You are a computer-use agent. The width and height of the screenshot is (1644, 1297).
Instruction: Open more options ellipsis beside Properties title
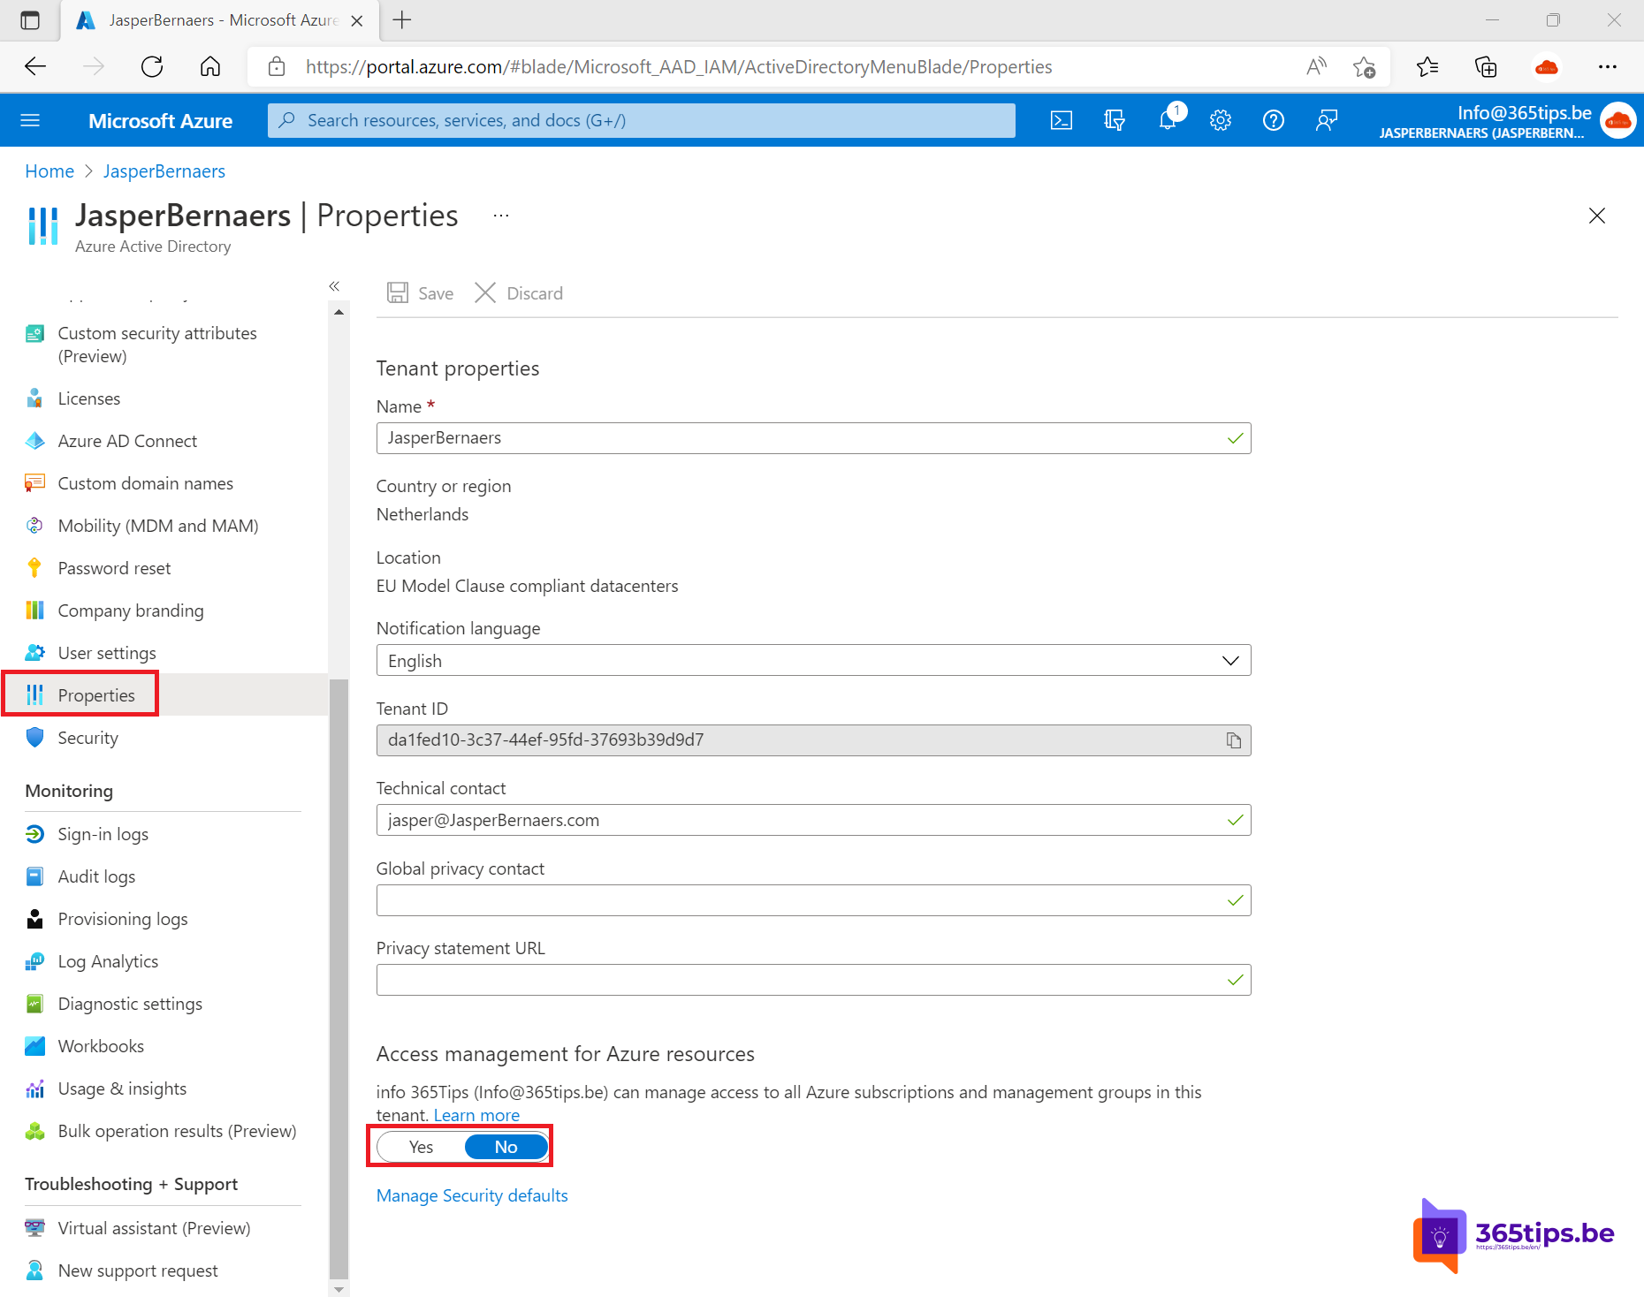pos(501,216)
